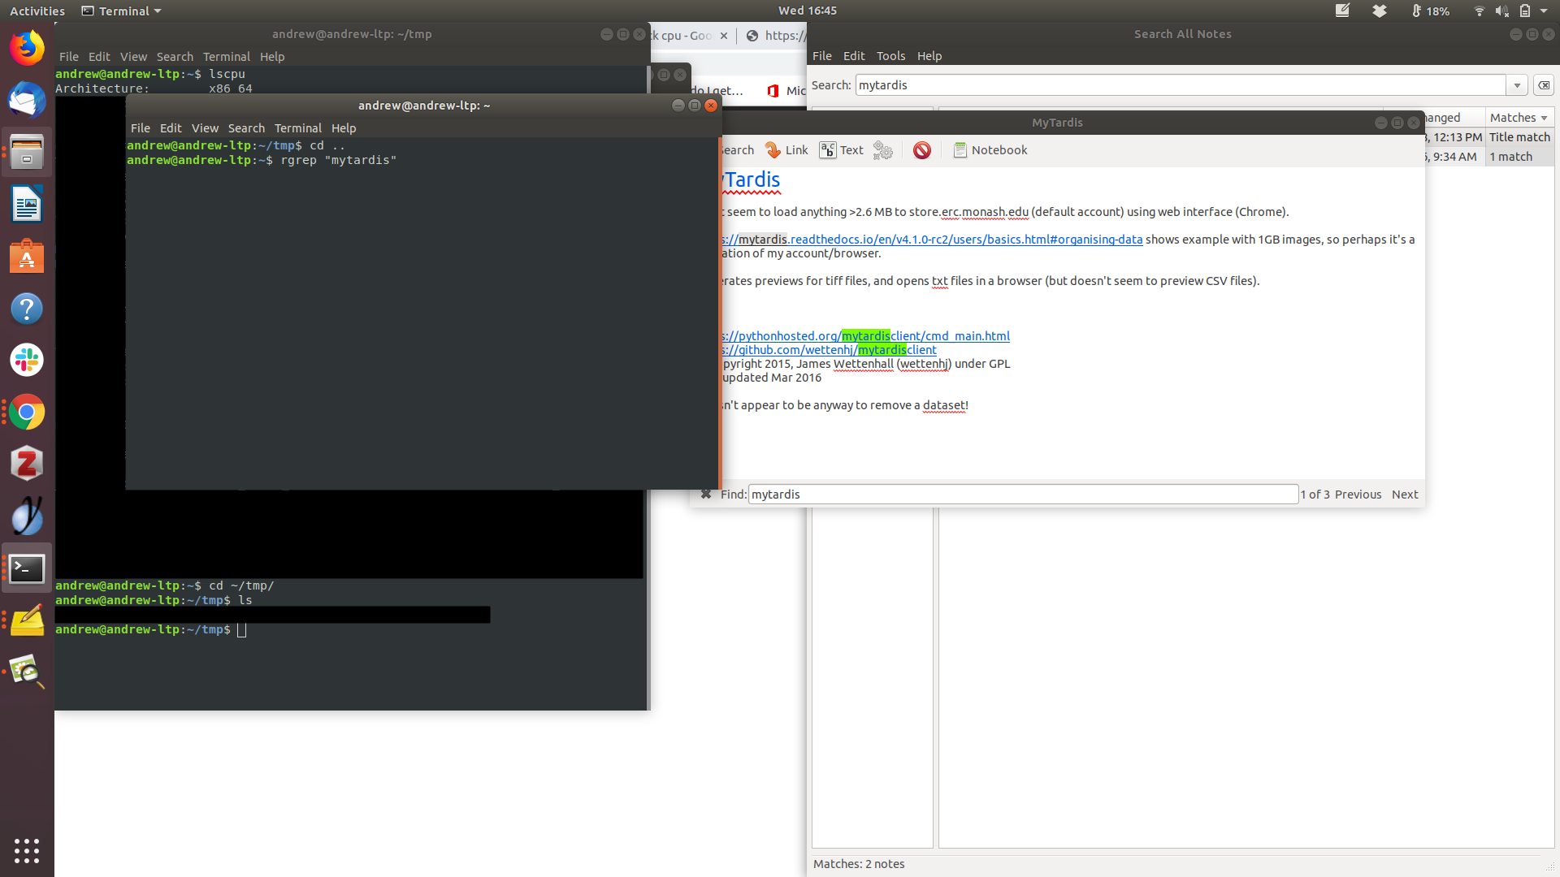Viewport: 1560px width, 877px height.
Task: Open the Terminal app menu in top bar
Action: [x=122, y=11]
